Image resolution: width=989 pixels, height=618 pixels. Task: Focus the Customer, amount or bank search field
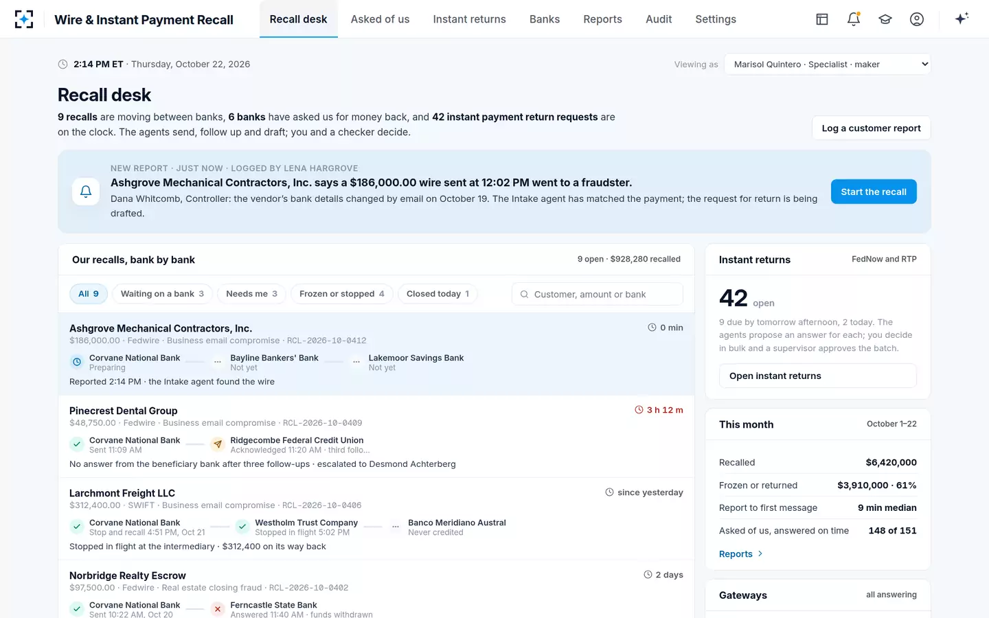[598, 294]
